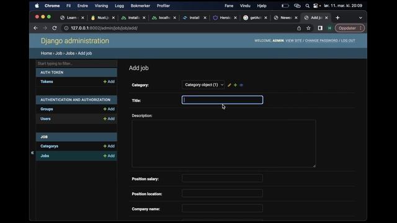
Task: Click the AUTH TOKEN section header
Action: [x=76, y=72]
